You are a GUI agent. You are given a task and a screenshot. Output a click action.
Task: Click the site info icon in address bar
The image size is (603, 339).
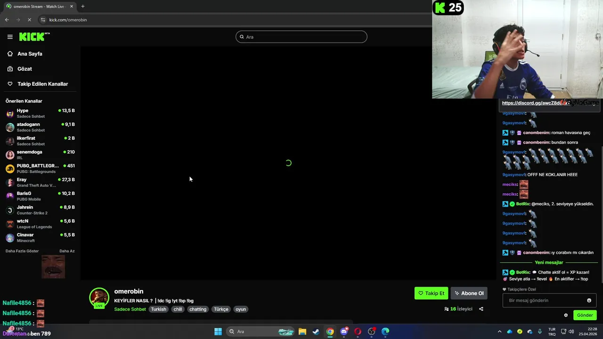43,20
